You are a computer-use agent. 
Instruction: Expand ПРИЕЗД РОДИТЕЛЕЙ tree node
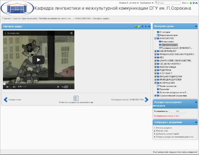[x=155, y=80]
